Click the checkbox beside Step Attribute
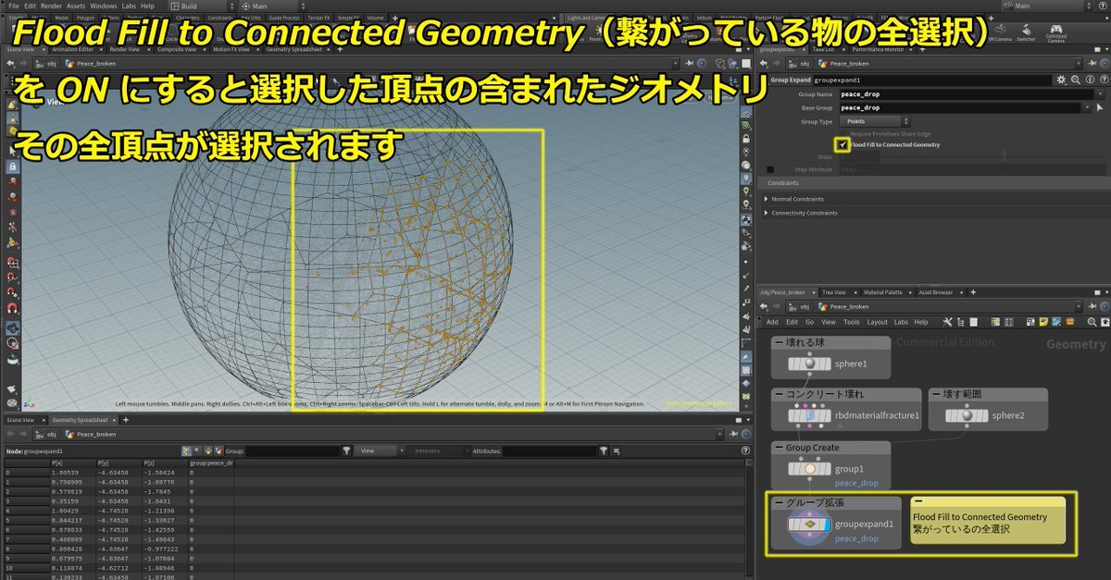The width and height of the screenshot is (1111, 580). pos(770,169)
